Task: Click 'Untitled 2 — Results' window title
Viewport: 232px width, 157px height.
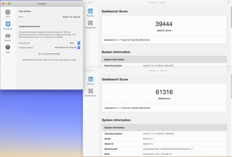Action: click(158, 71)
